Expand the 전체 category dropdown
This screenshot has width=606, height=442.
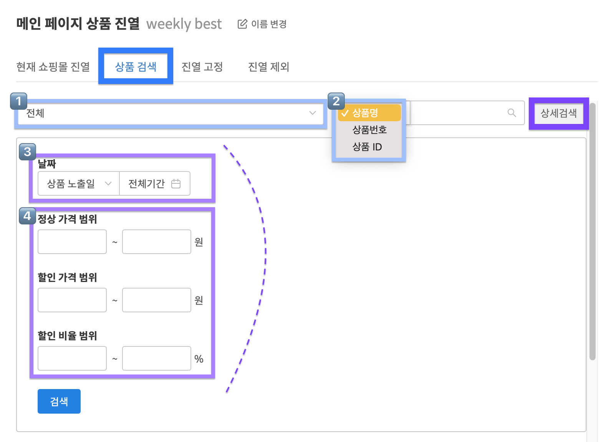(169, 113)
